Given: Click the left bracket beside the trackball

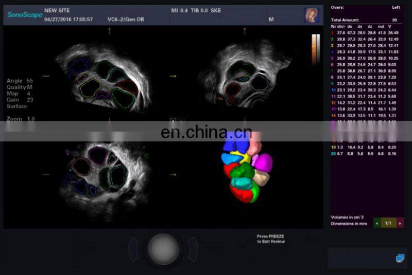Looking at the screenshot, I should (134, 249).
